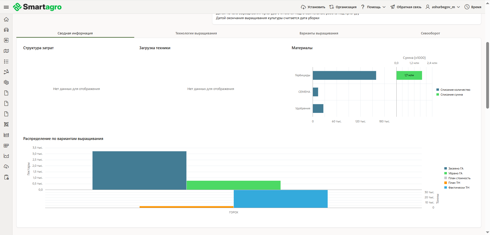This screenshot has width=490, height=235.
Task: Click the 'Установить' install button
Action: (x=313, y=7)
